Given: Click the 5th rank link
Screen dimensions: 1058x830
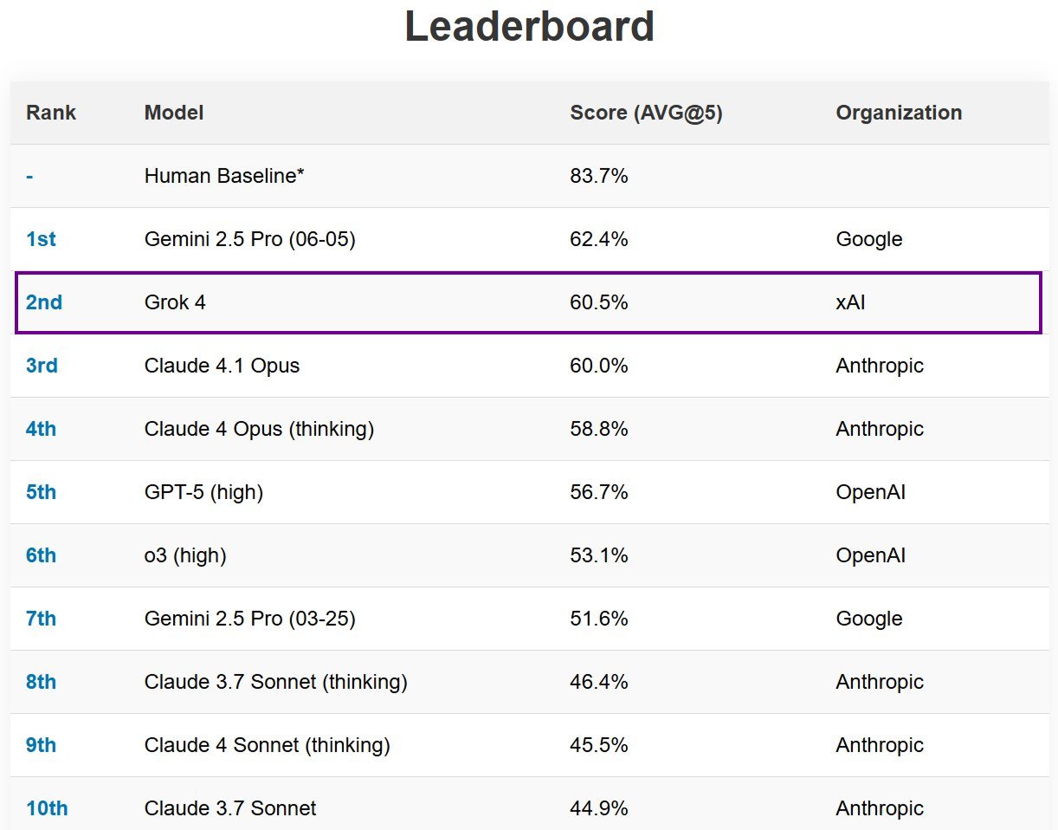Looking at the screenshot, I should point(41,492).
